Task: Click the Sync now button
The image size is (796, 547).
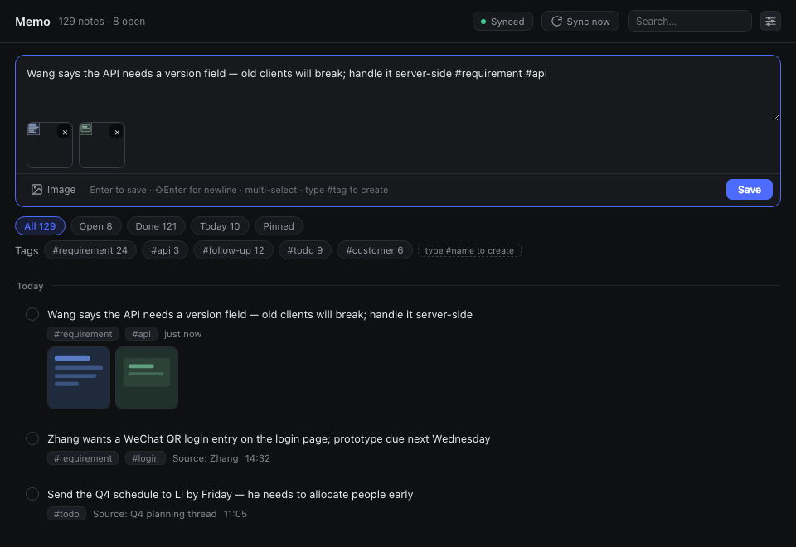Action: coord(580,22)
